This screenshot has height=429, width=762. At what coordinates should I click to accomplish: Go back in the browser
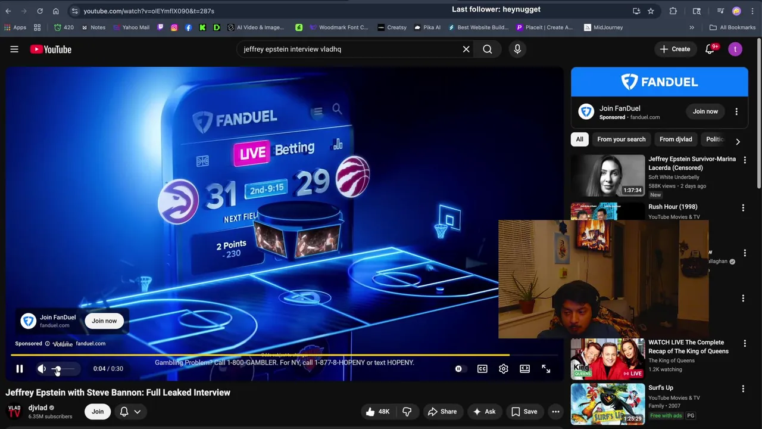8,11
